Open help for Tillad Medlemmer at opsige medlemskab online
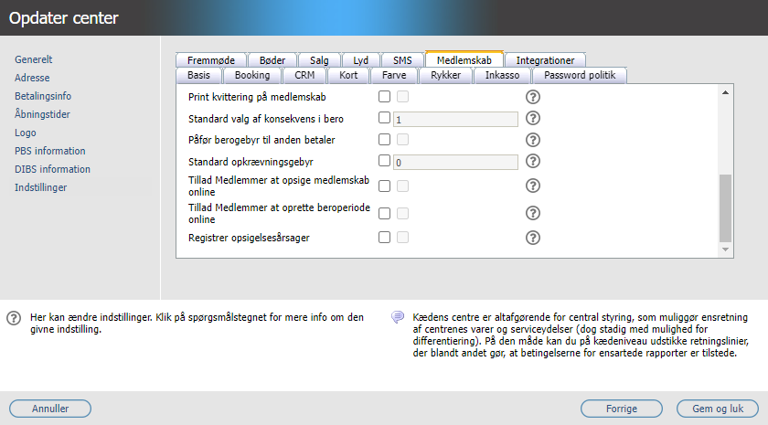 pyautogui.click(x=533, y=186)
